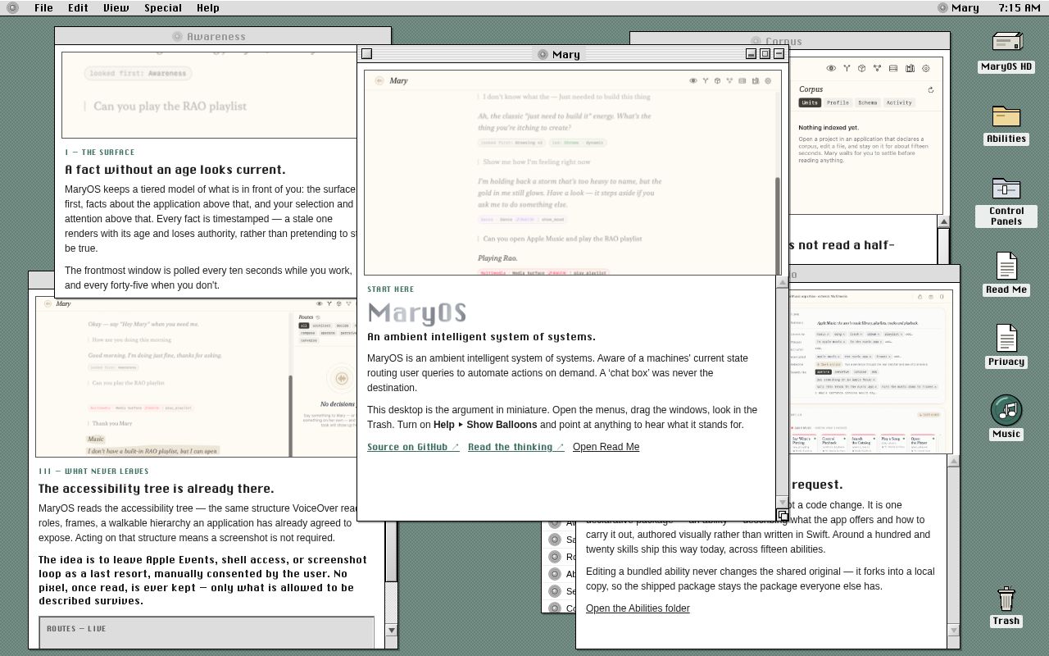Click the refresh icon beside the Corpus heading
Screen dimensions: 1049x656
point(930,89)
